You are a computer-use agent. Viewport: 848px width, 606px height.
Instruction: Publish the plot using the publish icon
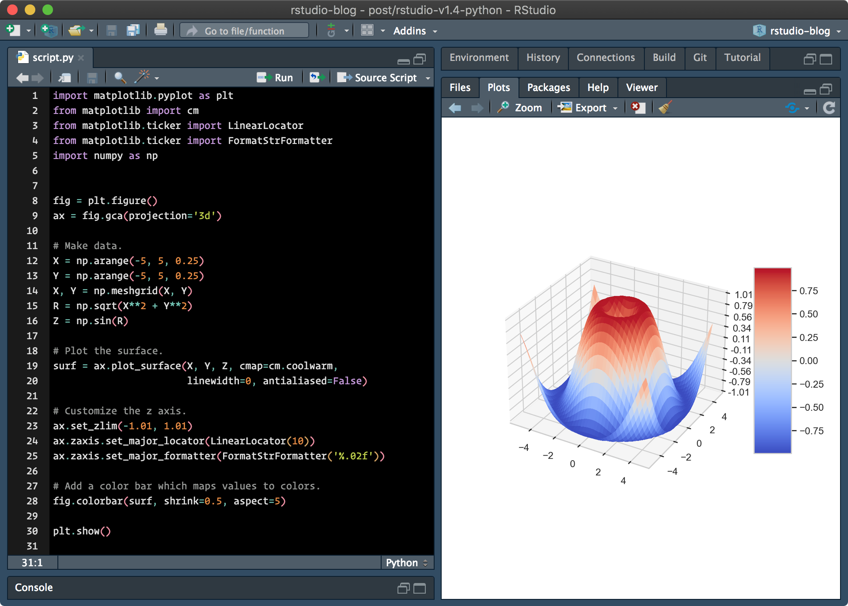792,107
